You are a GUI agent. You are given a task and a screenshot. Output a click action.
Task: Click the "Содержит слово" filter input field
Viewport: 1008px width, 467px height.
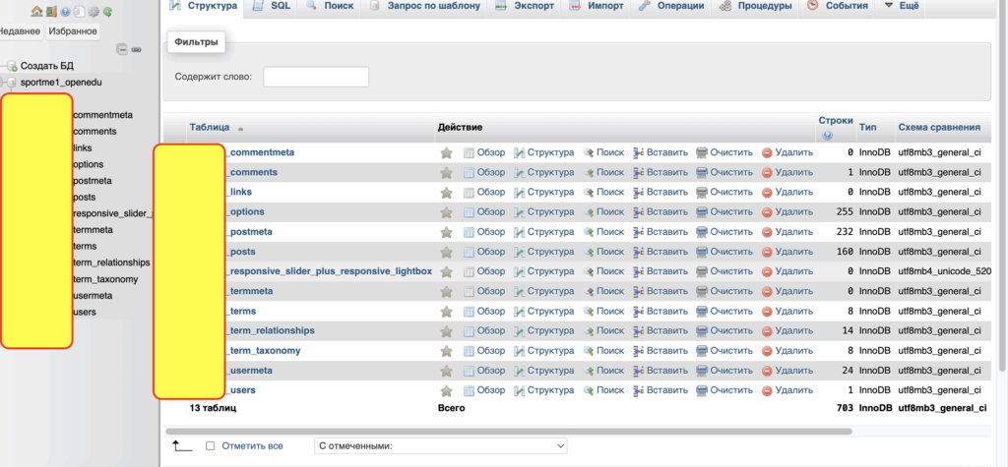pos(316,77)
